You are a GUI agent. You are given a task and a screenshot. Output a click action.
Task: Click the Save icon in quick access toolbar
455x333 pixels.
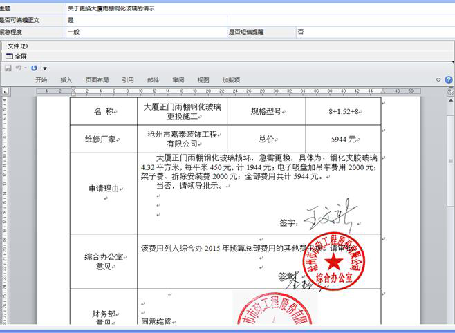8,68
